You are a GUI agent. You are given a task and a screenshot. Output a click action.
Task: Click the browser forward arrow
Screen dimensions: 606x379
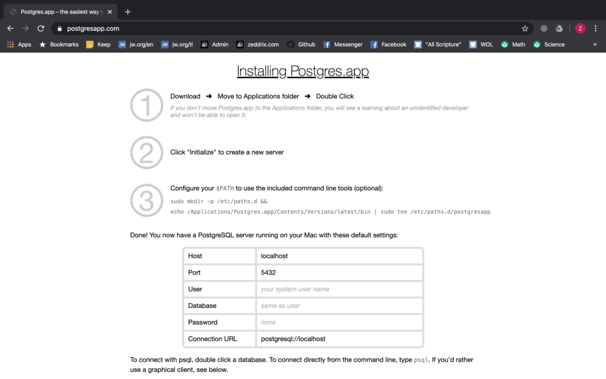25,28
